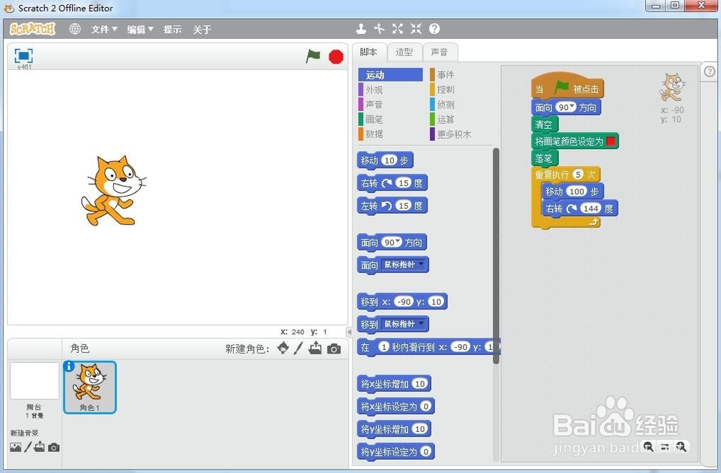Viewport: 721px width, 473px height.
Task: Select the 画笔 block category
Action: tap(390, 120)
